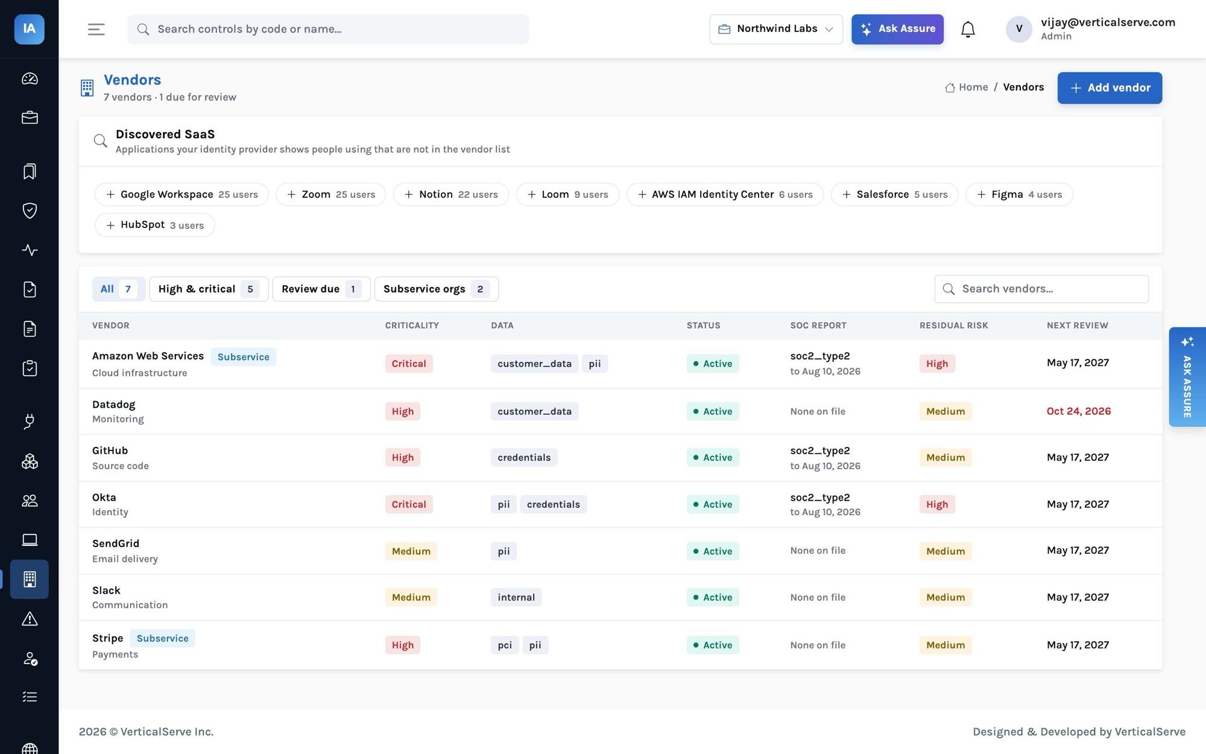This screenshot has height=754, width=1206.
Task: Click the GitHub vendor name
Action: pyautogui.click(x=110, y=451)
